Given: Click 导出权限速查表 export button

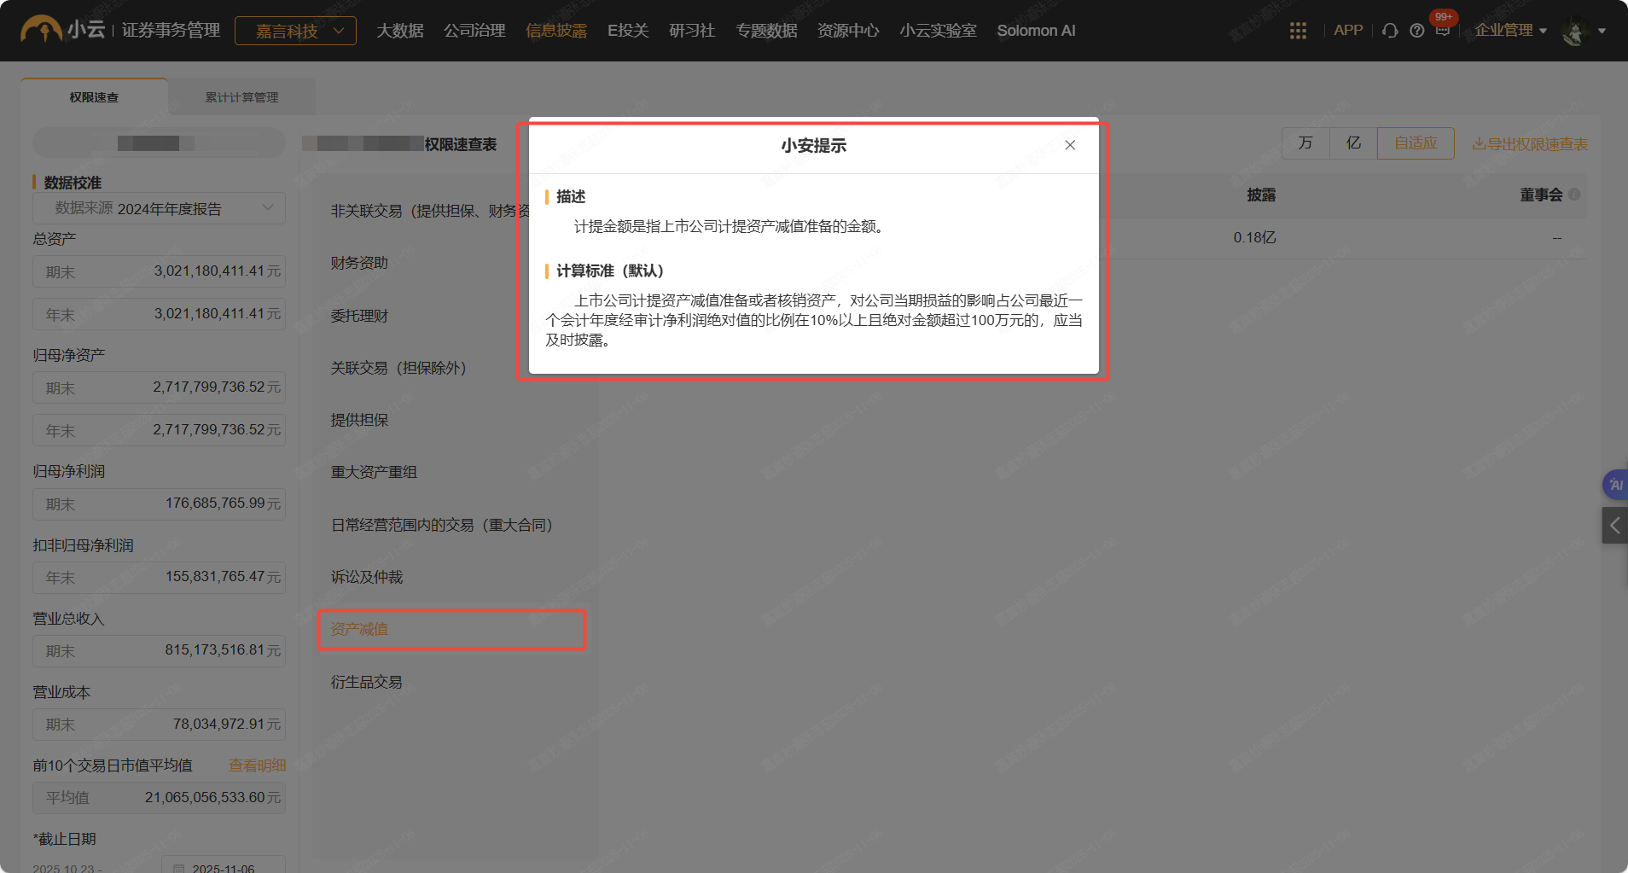Looking at the screenshot, I should (1530, 144).
